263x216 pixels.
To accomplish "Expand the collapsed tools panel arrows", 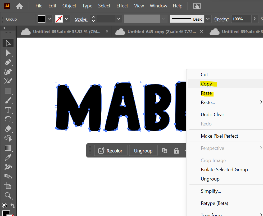I will pyautogui.click(x=4, y=28).
